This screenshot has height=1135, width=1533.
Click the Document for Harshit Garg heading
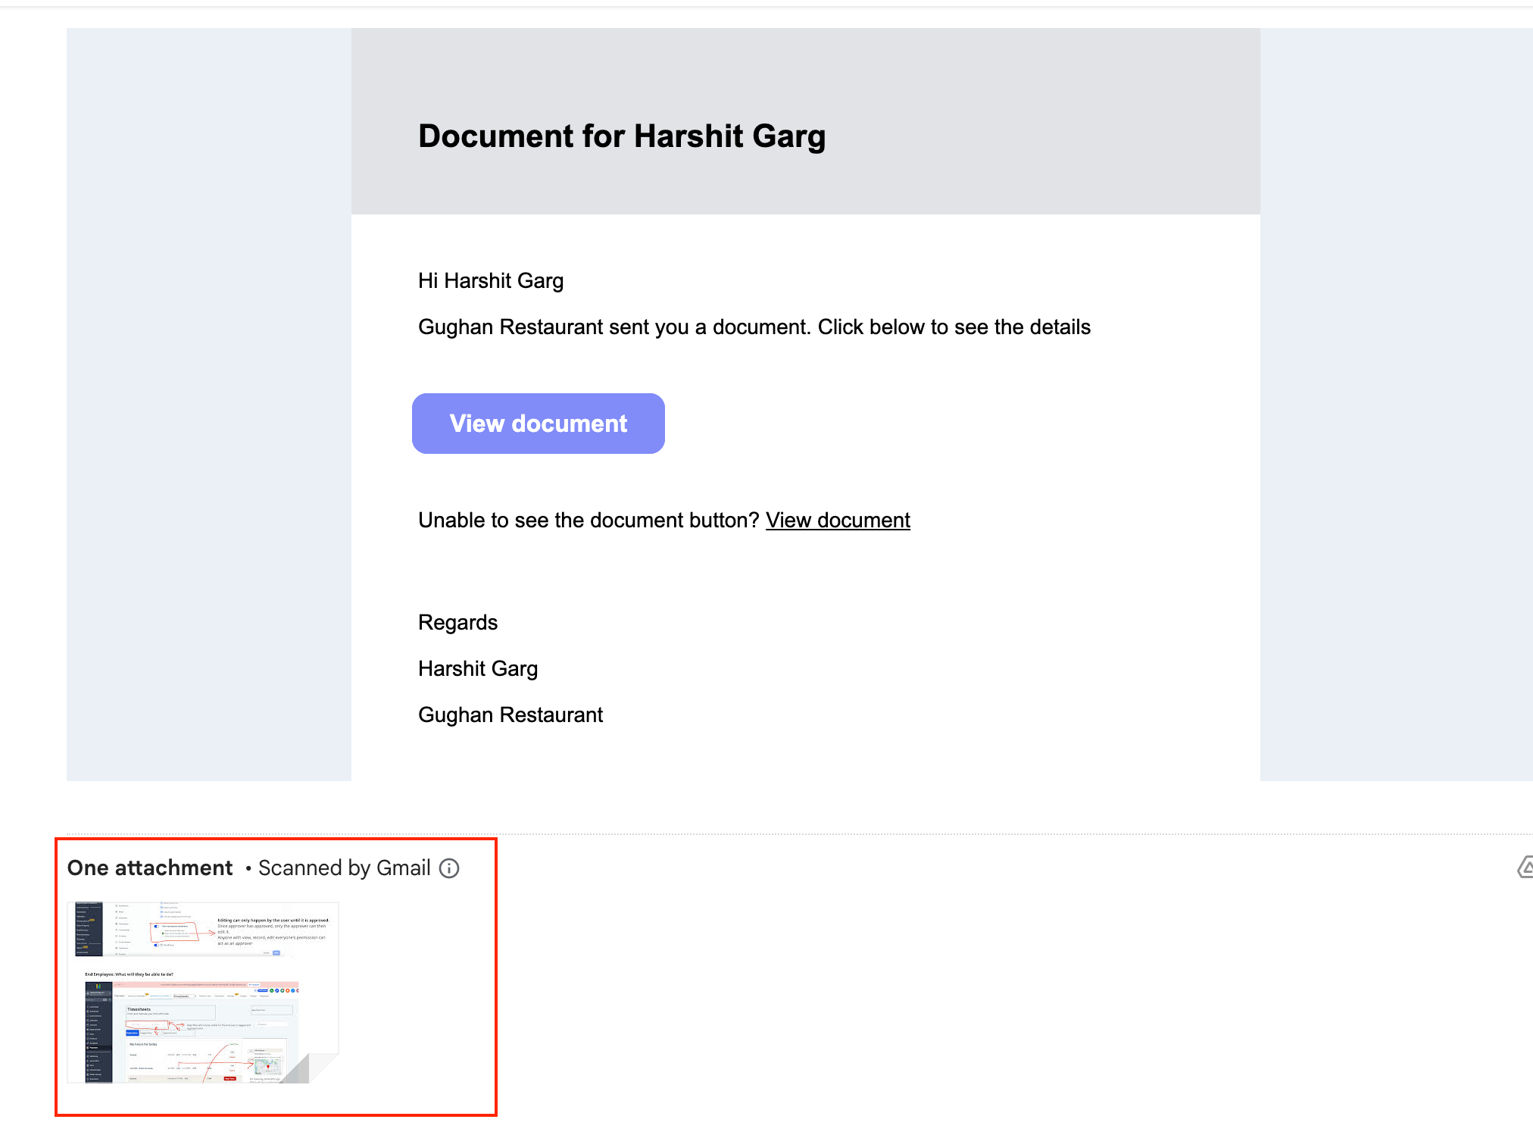[621, 136]
